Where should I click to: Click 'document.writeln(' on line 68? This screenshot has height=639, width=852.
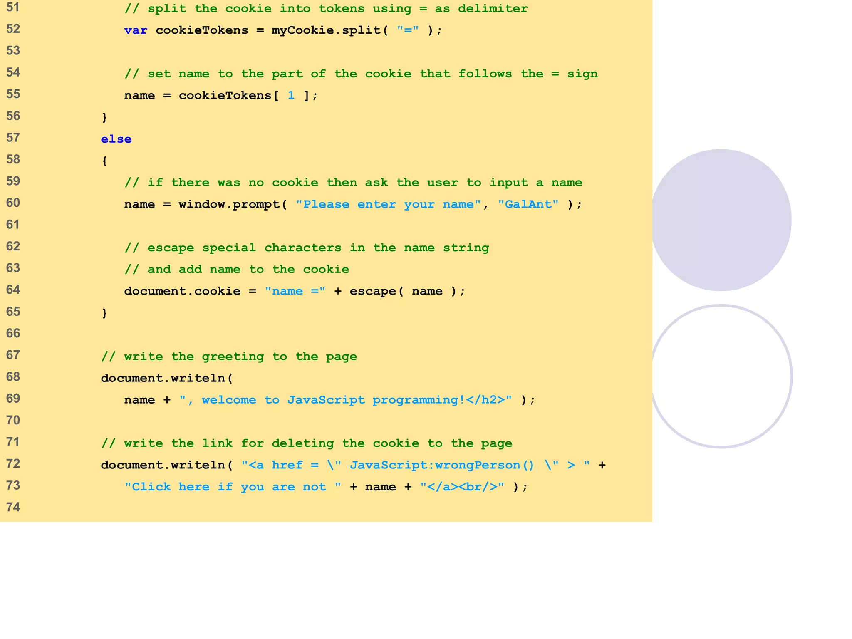pos(167,378)
